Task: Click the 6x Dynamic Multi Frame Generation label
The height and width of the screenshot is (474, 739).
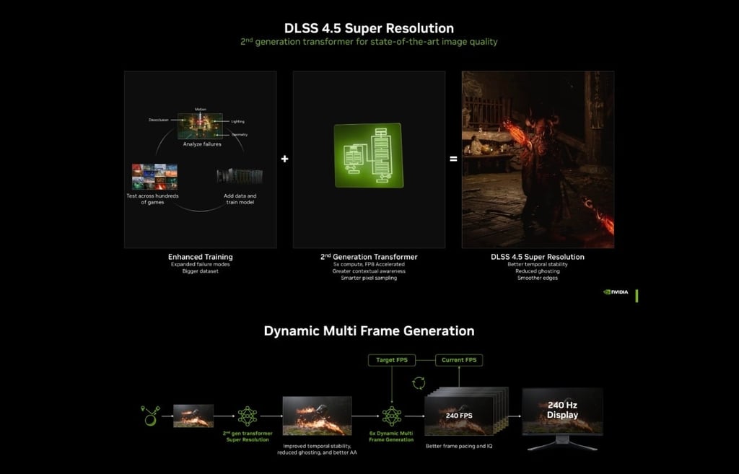Action: 391,436
